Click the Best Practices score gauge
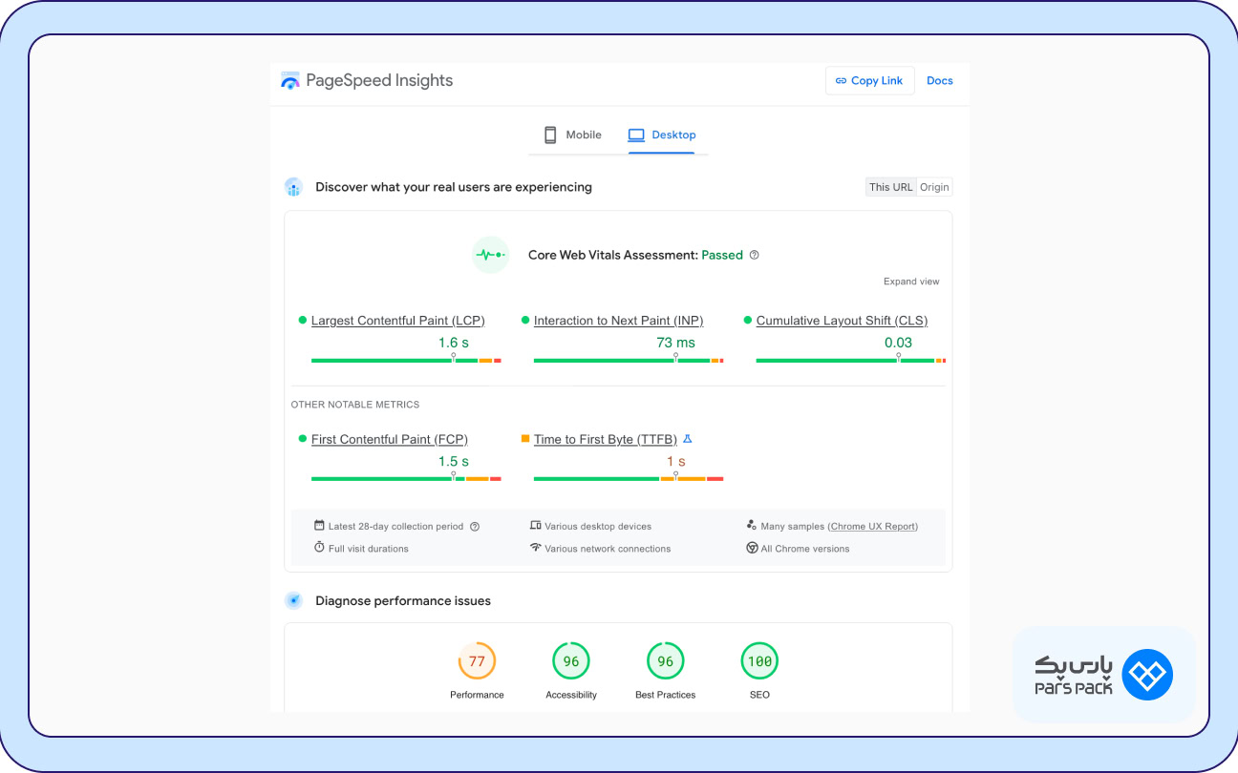Viewport: 1238px width, 773px height. click(x=666, y=661)
